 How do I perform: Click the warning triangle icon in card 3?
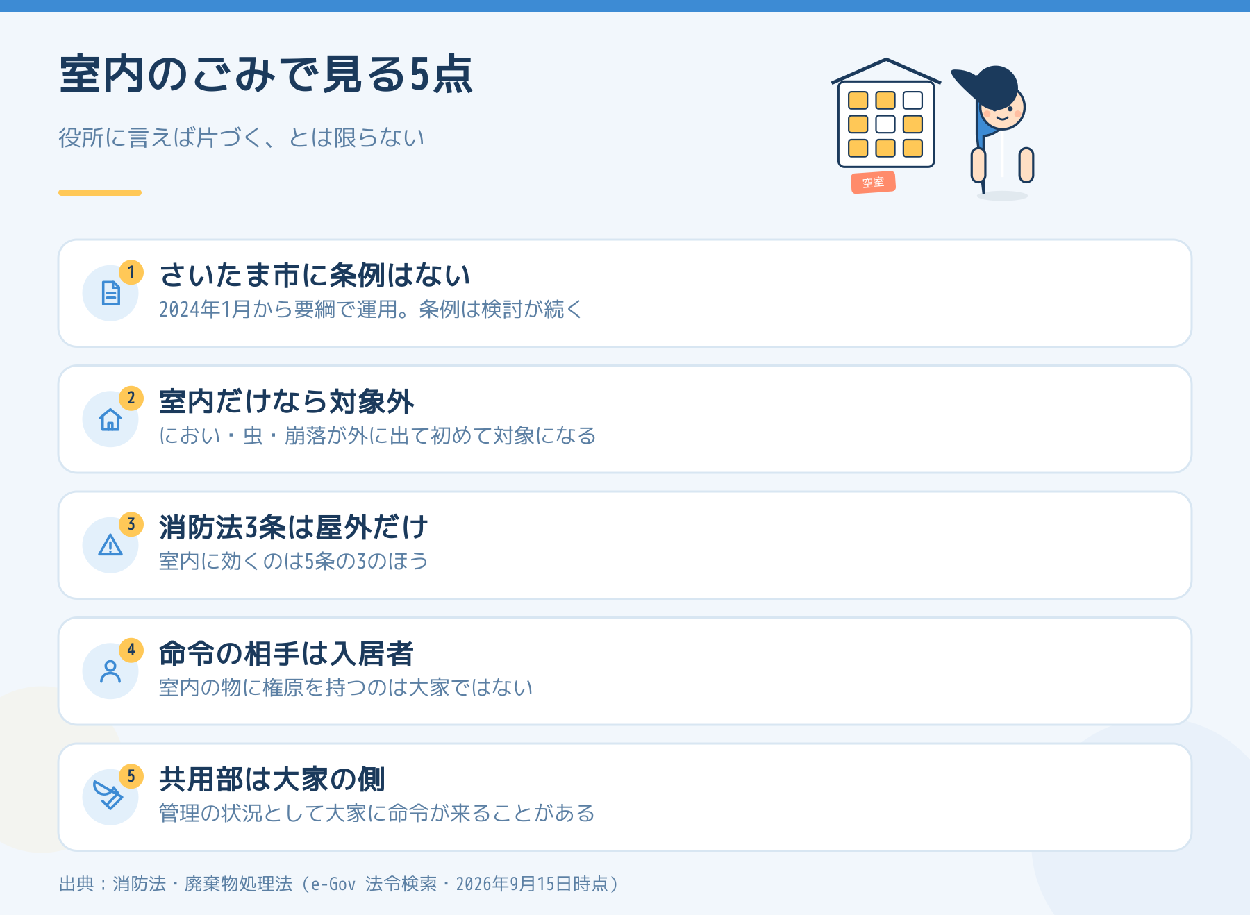pyautogui.click(x=110, y=545)
